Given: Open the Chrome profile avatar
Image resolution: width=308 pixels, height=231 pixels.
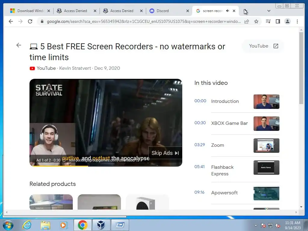Looking at the screenshot, I should pos(287,21).
